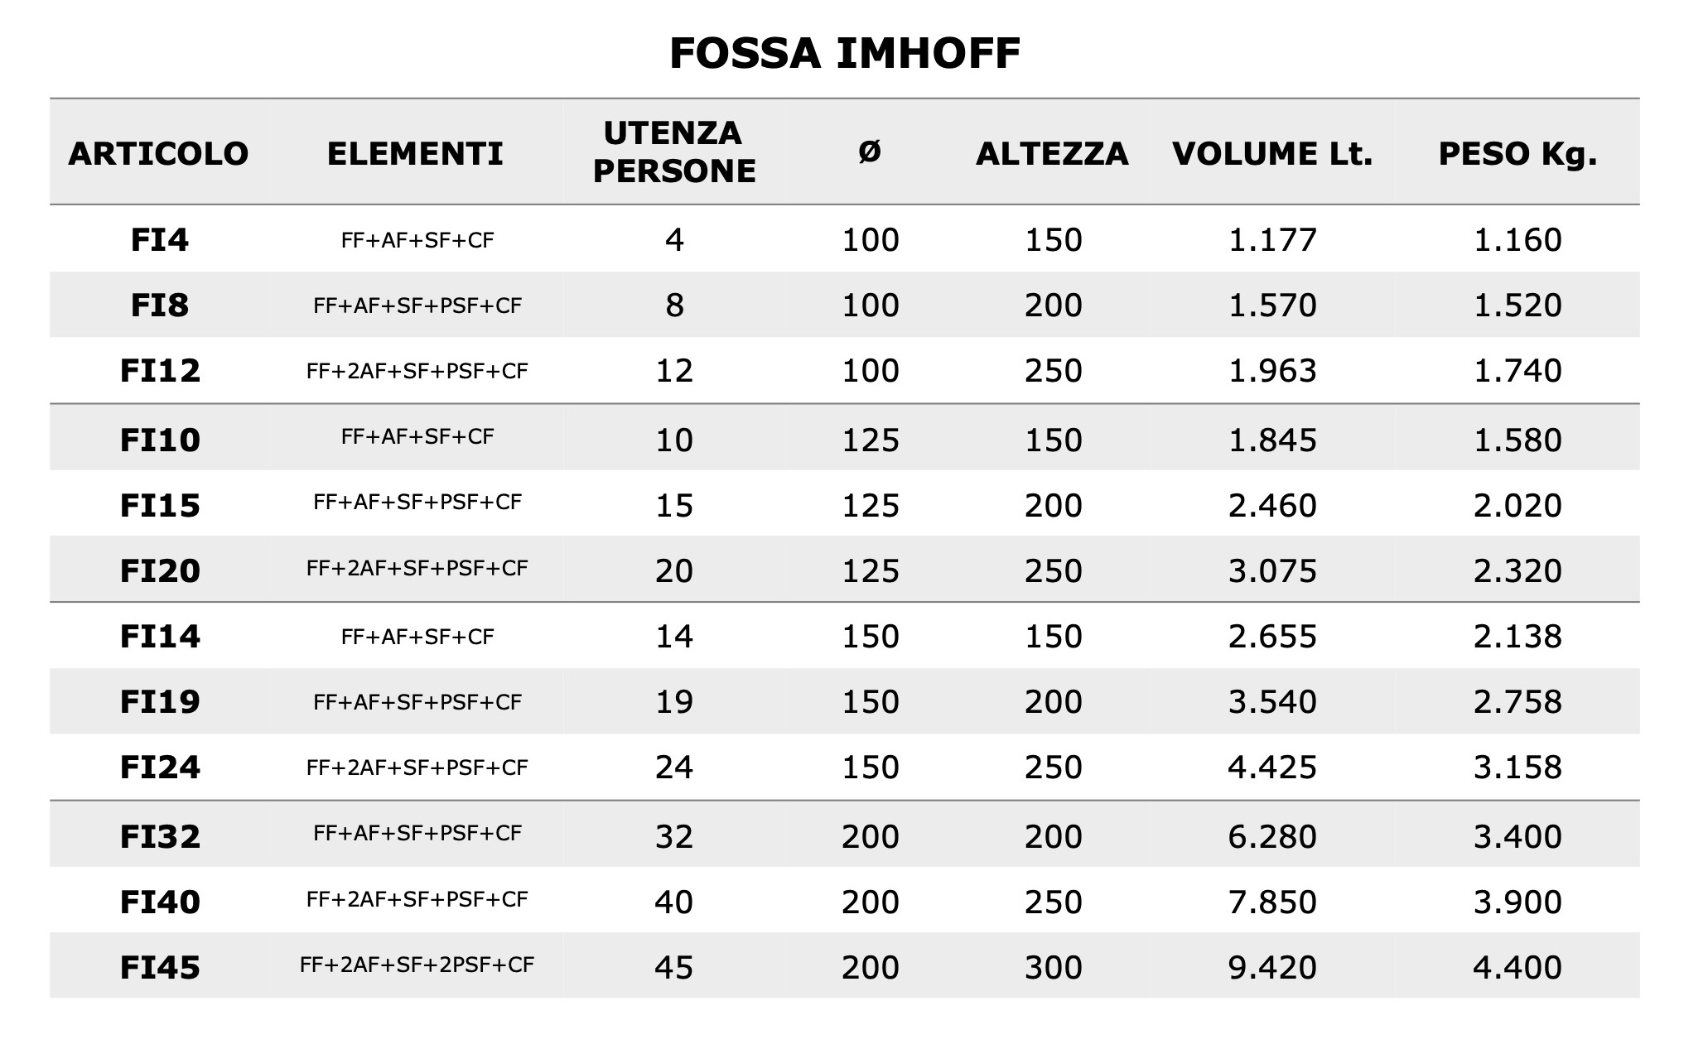This screenshot has height=1049, width=1708.
Task: Click the FF+2AF+SF+2PSF+CF elements cell
Action: [x=417, y=965]
